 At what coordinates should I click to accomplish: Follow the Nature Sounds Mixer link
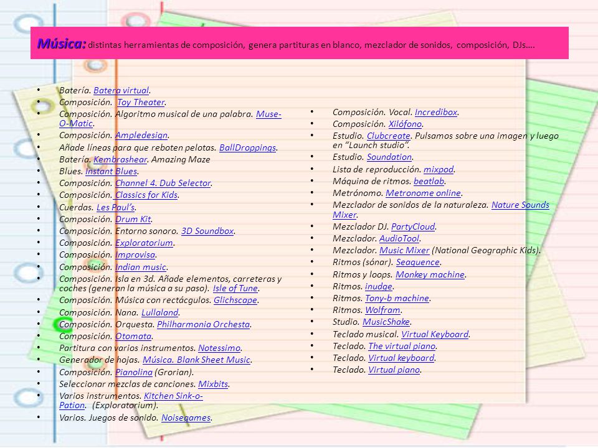[x=520, y=205]
